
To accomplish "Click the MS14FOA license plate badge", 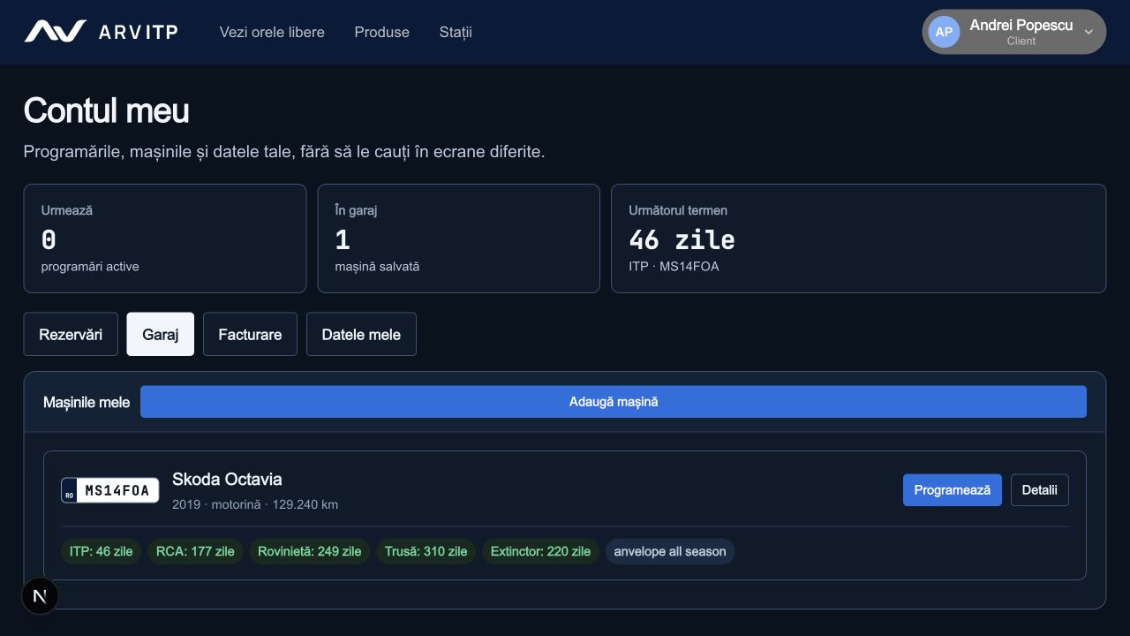I will pos(110,490).
